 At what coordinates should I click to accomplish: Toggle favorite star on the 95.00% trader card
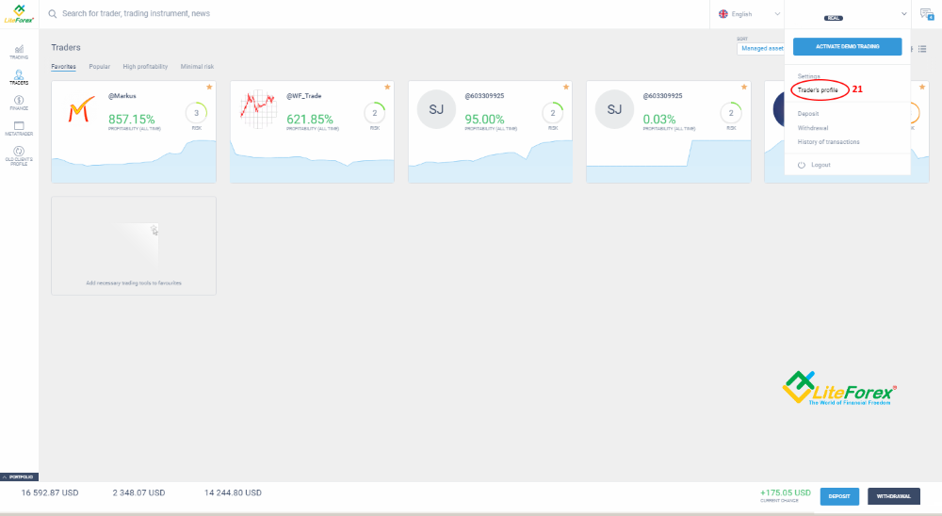click(566, 88)
